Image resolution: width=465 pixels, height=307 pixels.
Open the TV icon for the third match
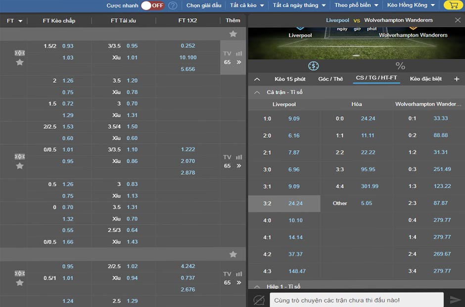point(227,274)
